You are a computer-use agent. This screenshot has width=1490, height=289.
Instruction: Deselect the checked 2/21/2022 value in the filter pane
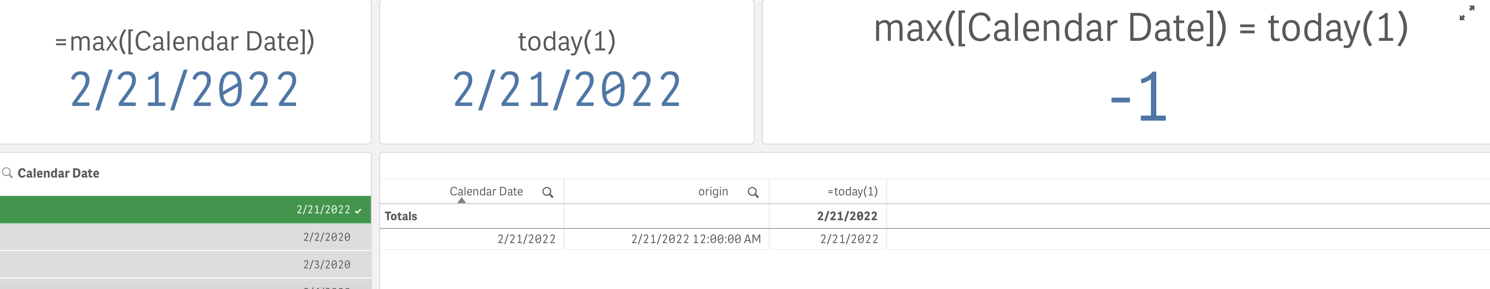[323, 210]
